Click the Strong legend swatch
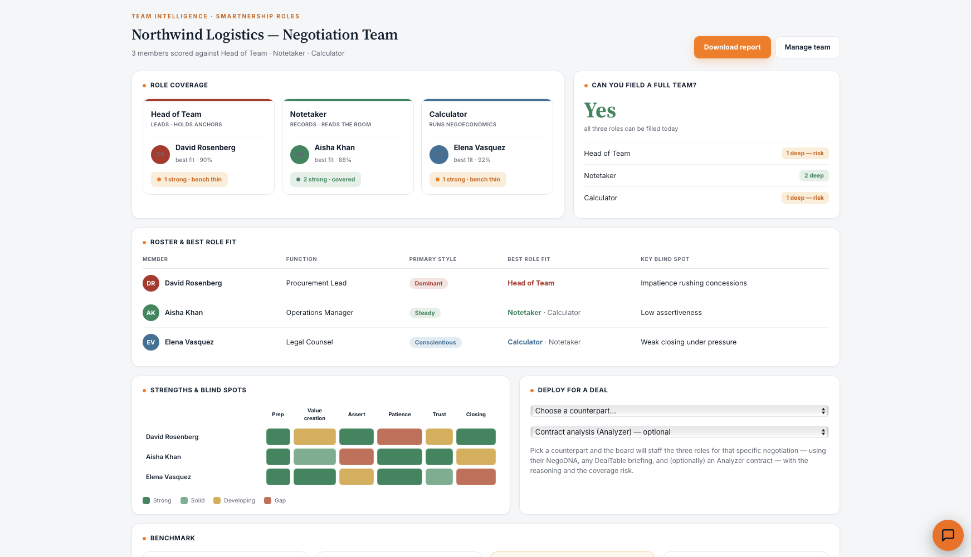Screen dimensions: 971x557 (x=147, y=500)
